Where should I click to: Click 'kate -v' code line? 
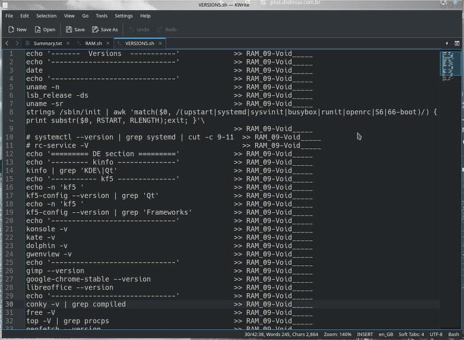[x=41, y=237]
